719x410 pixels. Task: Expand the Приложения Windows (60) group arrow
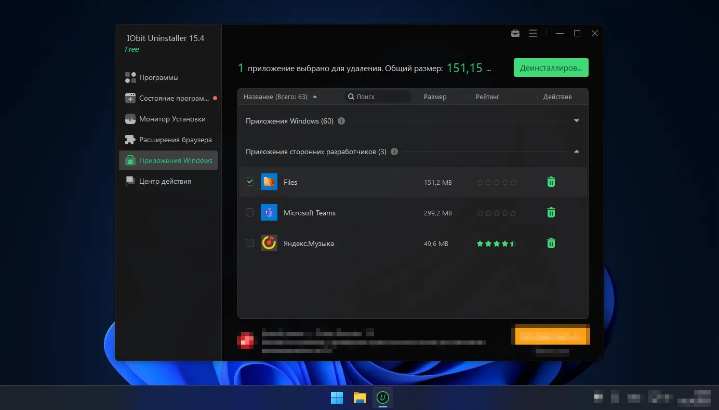click(x=577, y=121)
